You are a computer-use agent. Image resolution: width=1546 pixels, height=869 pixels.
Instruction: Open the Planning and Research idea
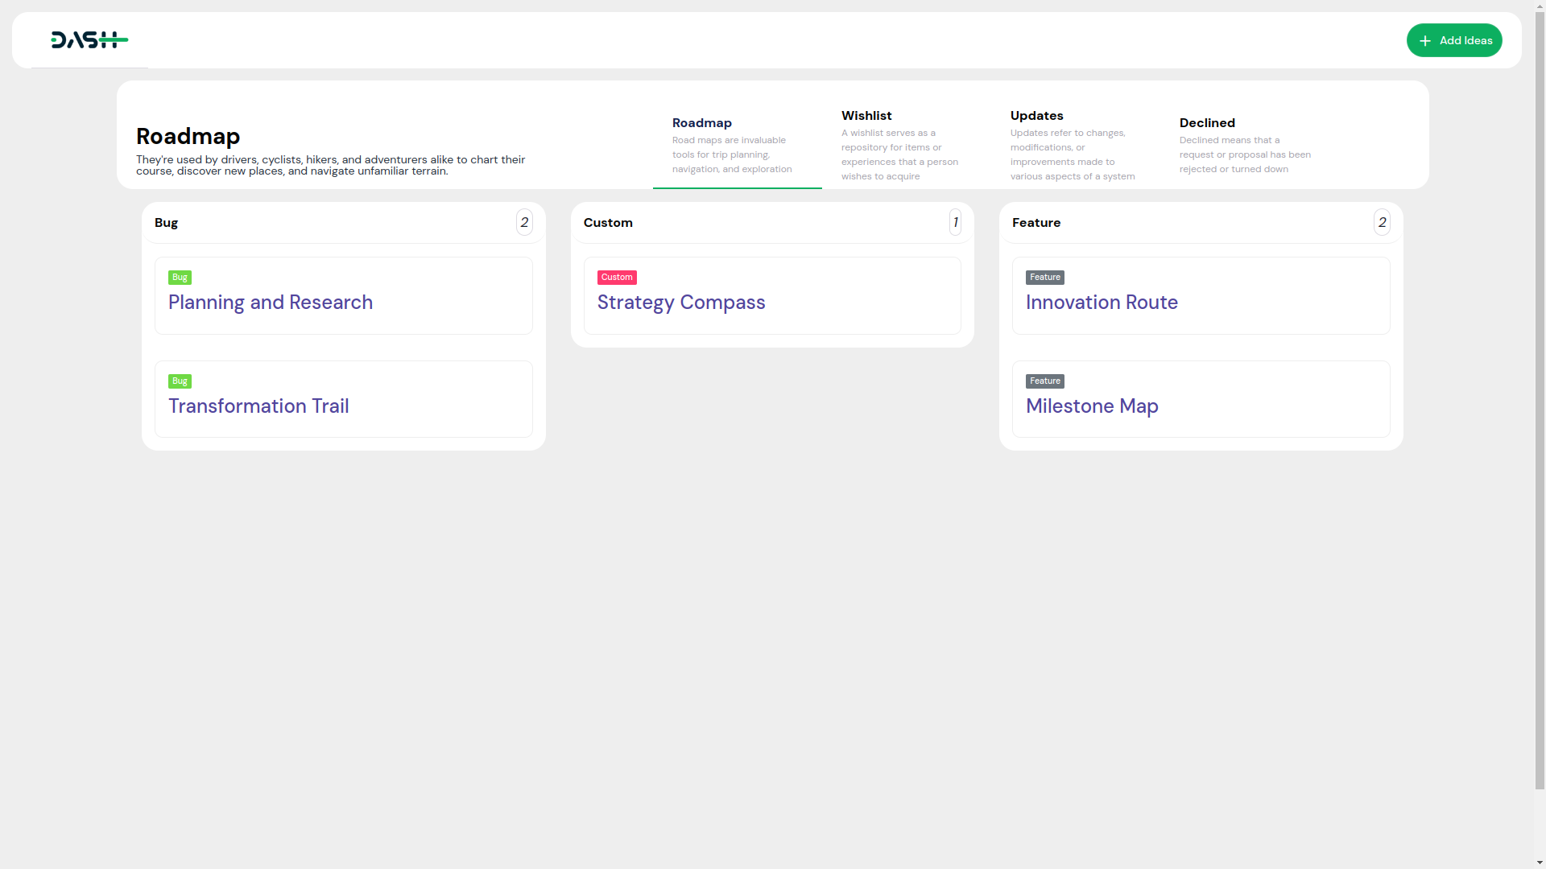click(x=270, y=303)
